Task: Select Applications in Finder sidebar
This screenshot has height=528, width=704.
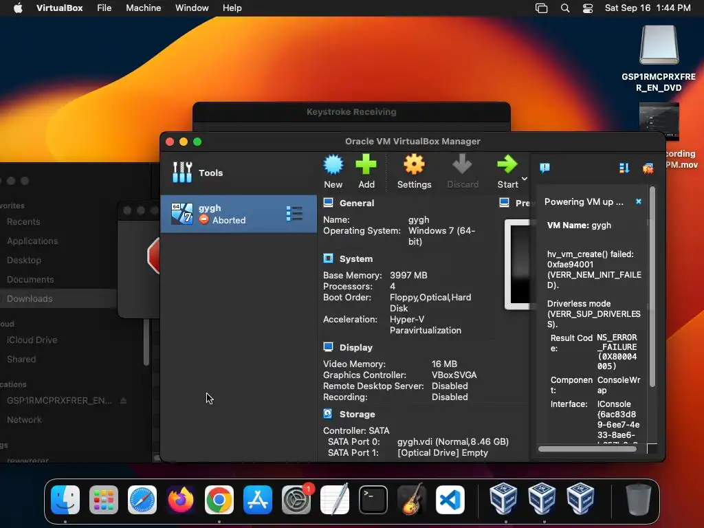Action: [x=32, y=241]
